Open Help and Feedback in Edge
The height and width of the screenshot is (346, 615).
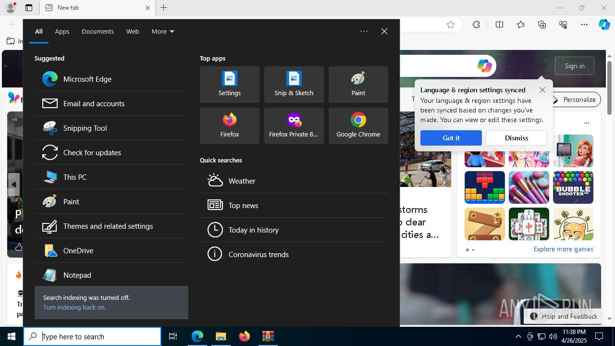point(564,316)
